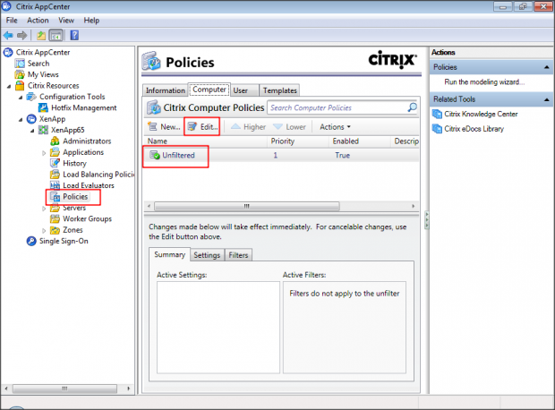Click the Enabled column header
The height and width of the screenshot is (410, 555).
coord(360,141)
